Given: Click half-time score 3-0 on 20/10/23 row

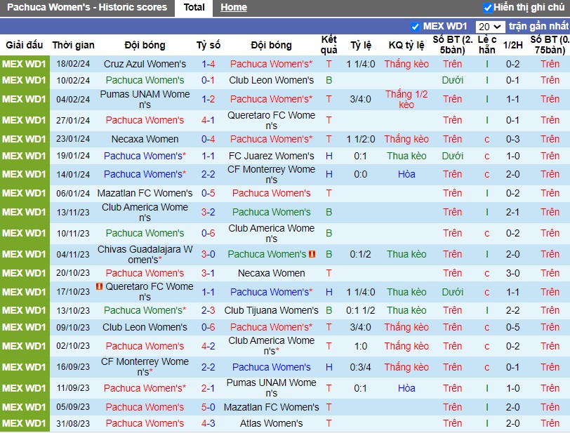Looking at the screenshot, I should point(512,273).
